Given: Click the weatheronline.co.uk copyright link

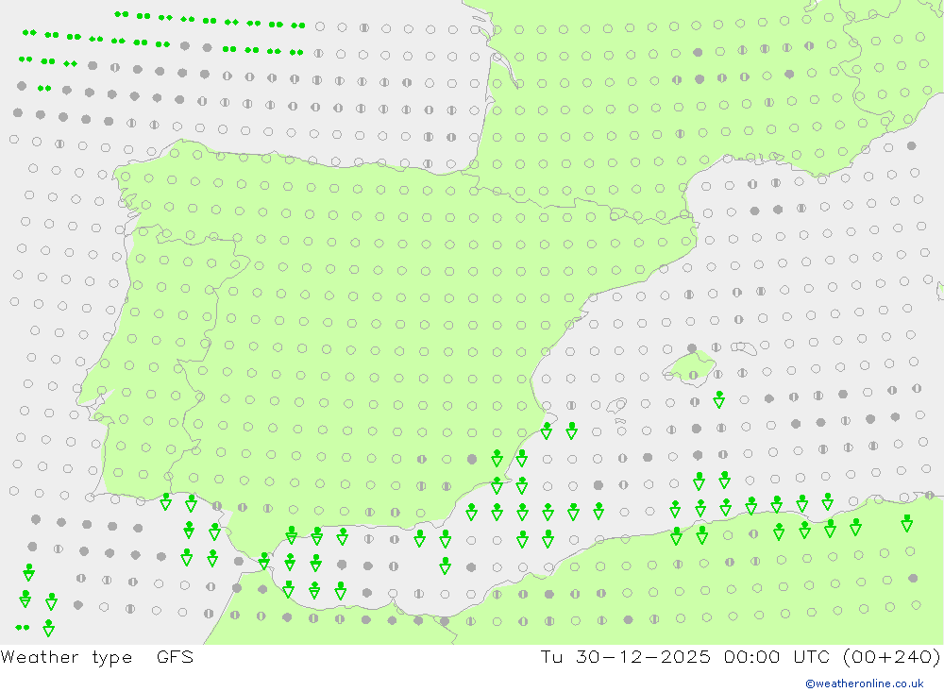Looking at the screenshot, I should coord(865,683).
